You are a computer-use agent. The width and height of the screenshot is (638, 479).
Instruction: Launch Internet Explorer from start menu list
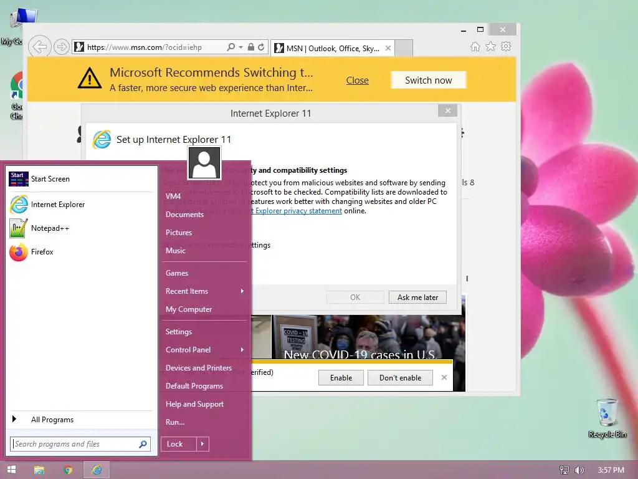point(80,205)
